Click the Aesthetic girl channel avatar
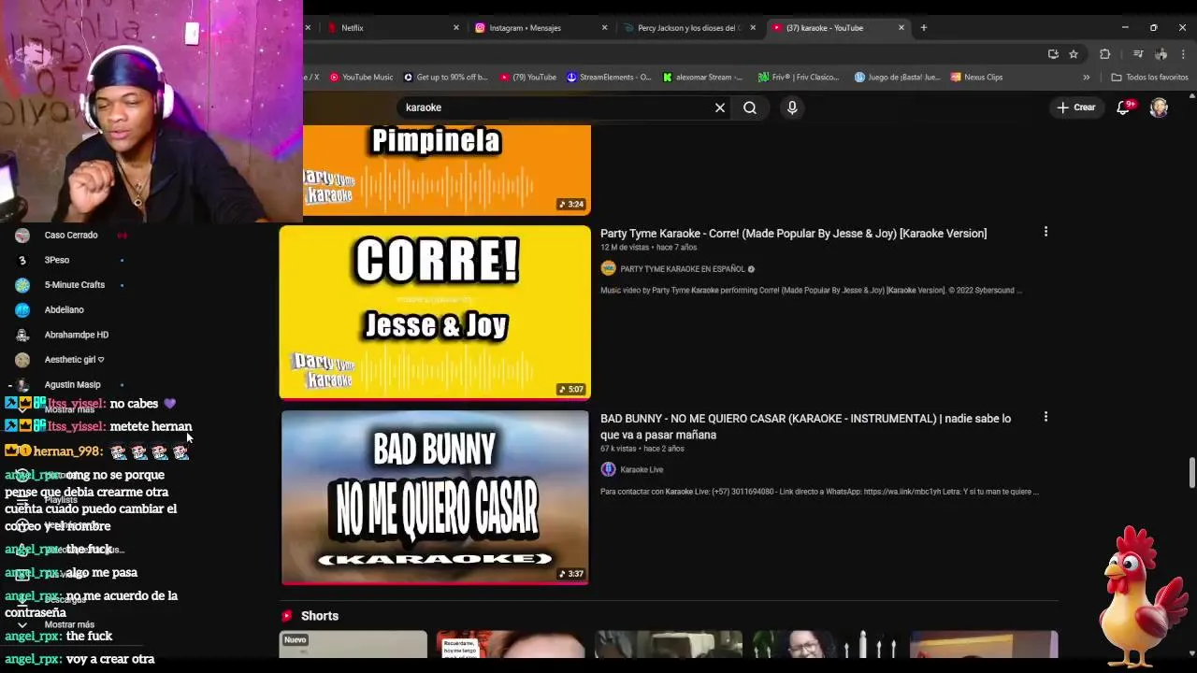Image resolution: width=1197 pixels, height=673 pixels. (x=22, y=360)
